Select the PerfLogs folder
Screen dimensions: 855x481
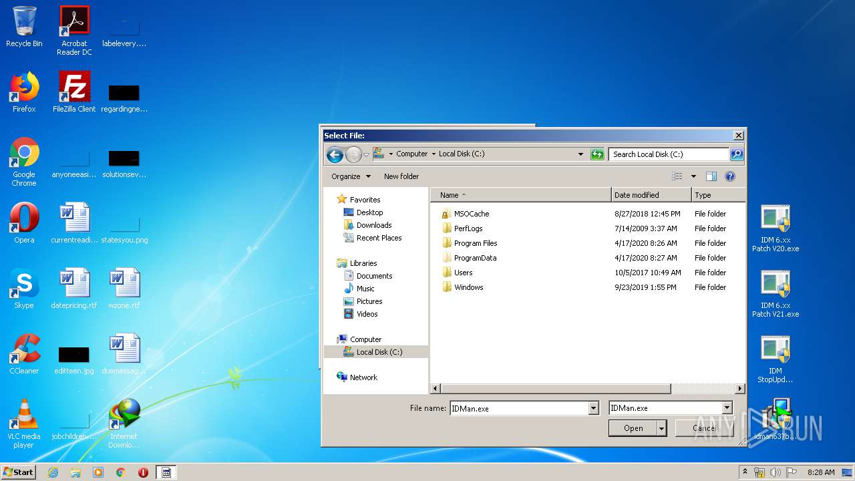(468, 228)
